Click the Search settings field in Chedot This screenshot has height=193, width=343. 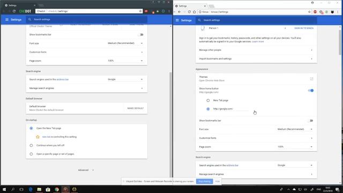pyautogui.click(x=86, y=19)
